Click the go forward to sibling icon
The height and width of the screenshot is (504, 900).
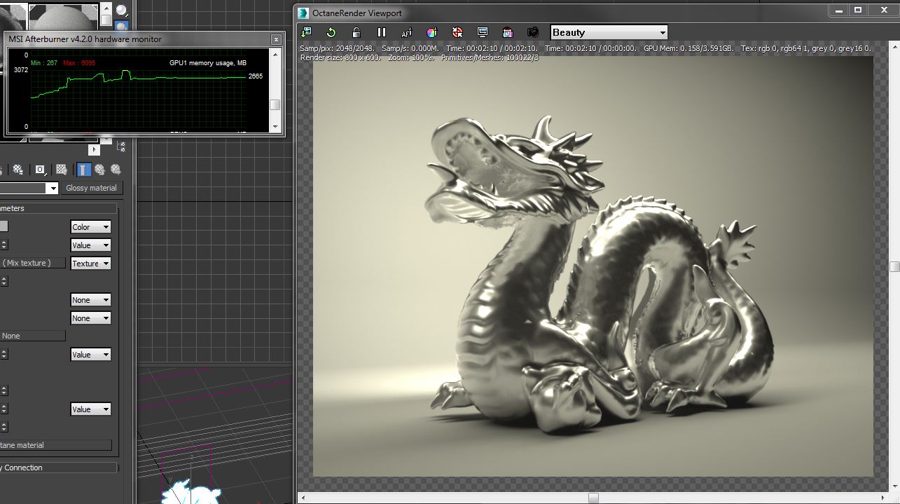pyautogui.click(x=116, y=170)
